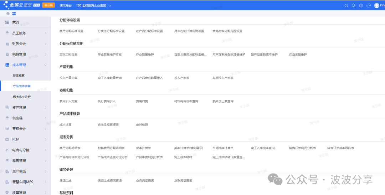The height and width of the screenshot is (195, 385).
Task: Select 标准成本分析 submenu item
Action: tap(21, 97)
